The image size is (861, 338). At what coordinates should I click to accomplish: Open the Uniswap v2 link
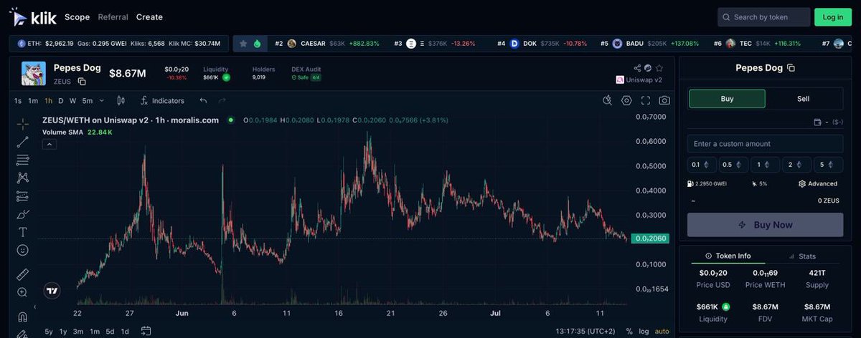639,80
